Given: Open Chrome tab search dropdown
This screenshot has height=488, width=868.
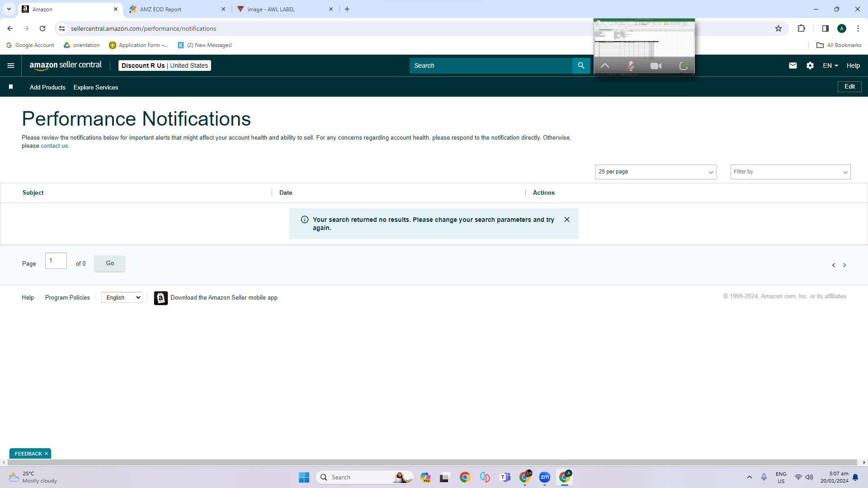Looking at the screenshot, I should click(9, 9).
